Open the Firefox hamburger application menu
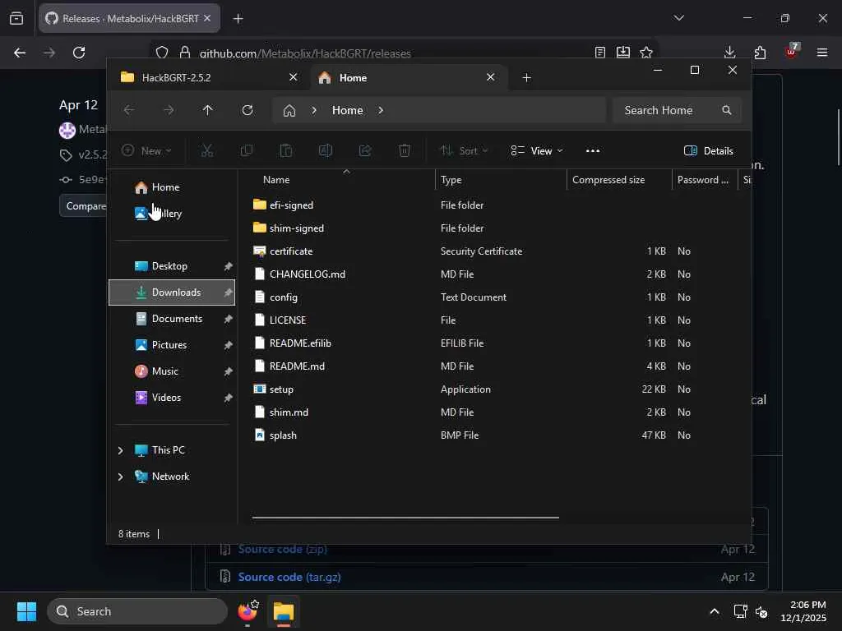Screen dimensions: 842x631 tap(821, 53)
